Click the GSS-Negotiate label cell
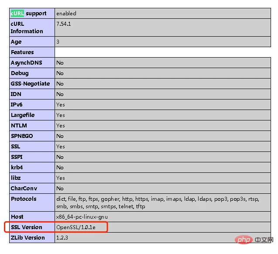 click(x=30, y=84)
